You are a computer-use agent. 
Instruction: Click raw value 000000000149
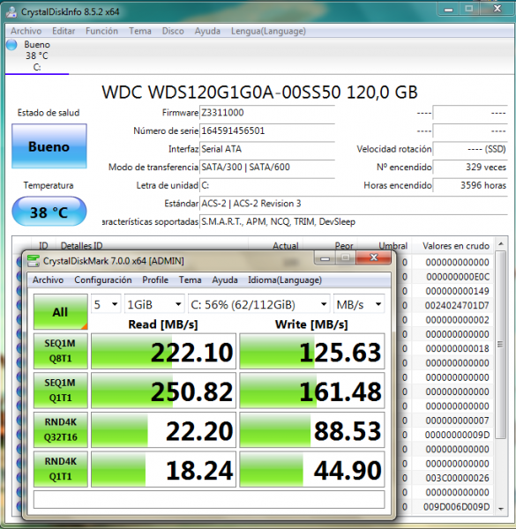(457, 291)
